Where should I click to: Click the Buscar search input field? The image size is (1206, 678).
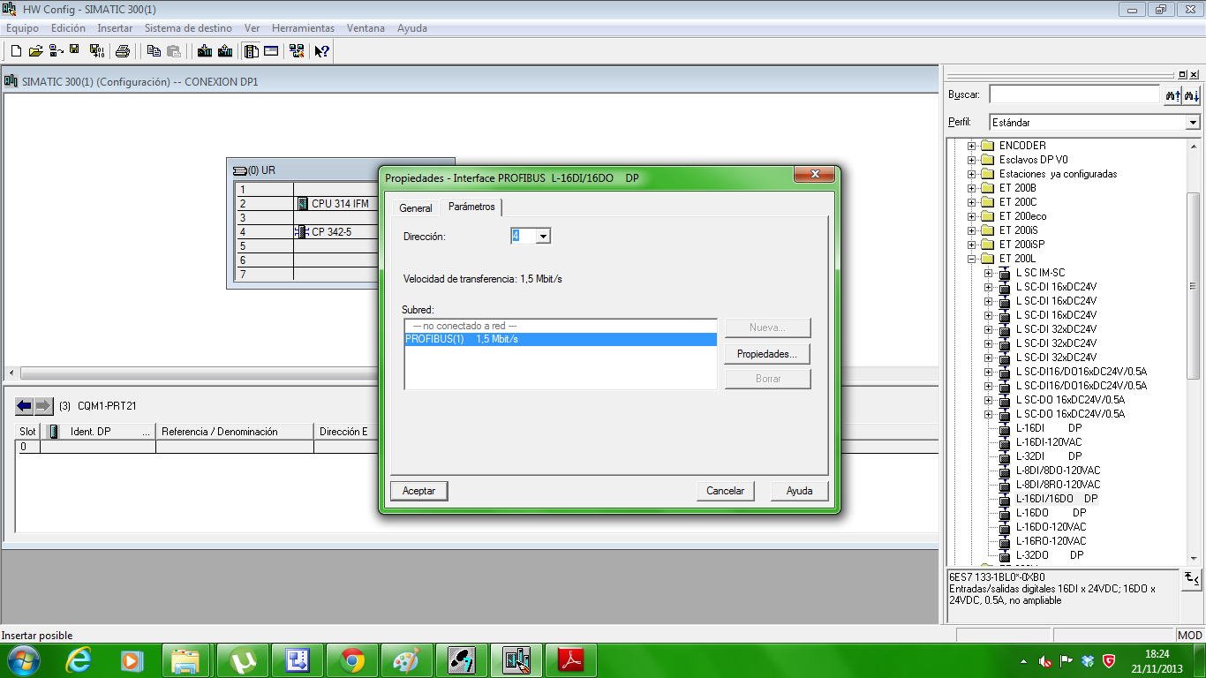coord(1074,94)
